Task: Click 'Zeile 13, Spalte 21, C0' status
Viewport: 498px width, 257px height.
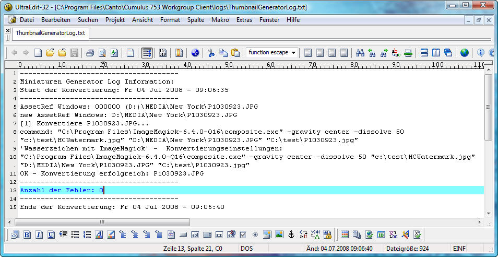Action: click(x=193, y=249)
